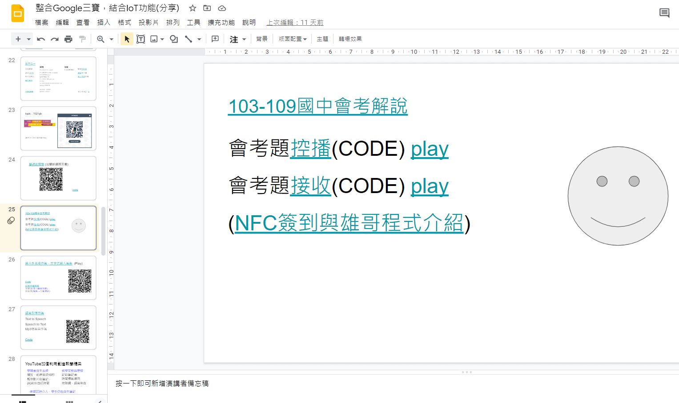Select the slide 24 thumbnail
Screen dimensions: 679x403
(58, 178)
